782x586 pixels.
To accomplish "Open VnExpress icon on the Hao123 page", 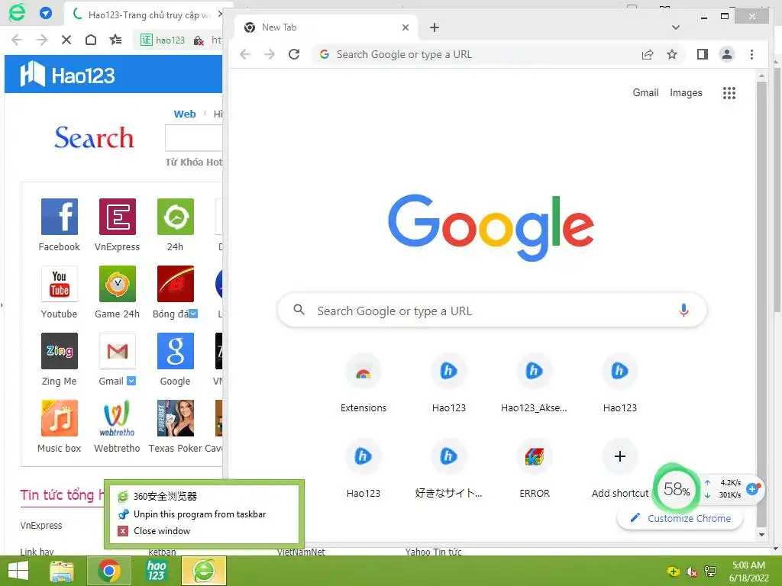I will [x=117, y=217].
